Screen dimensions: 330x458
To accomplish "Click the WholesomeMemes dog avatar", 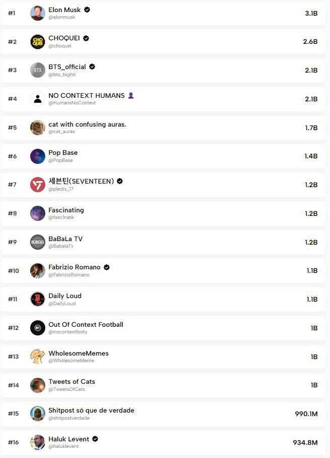I will 38,357.
